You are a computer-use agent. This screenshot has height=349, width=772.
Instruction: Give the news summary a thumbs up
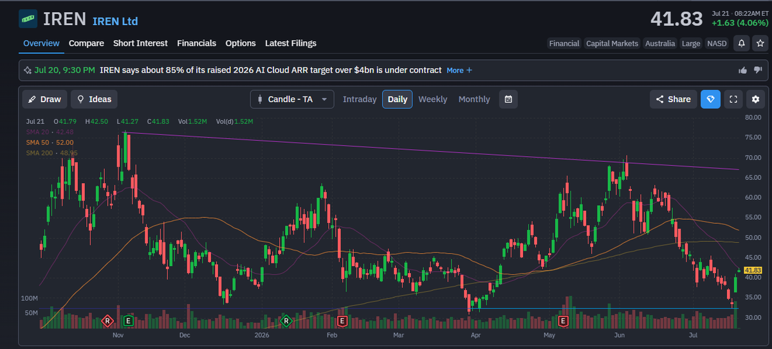(x=743, y=70)
